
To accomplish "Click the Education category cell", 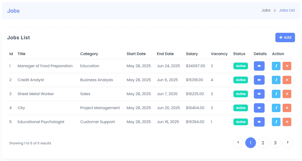I will [90, 66].
